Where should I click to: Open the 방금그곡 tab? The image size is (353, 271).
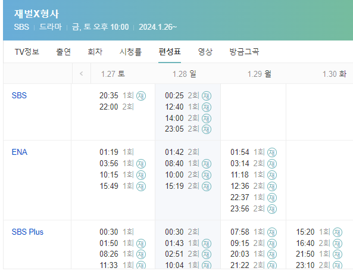tap(244, 52)
